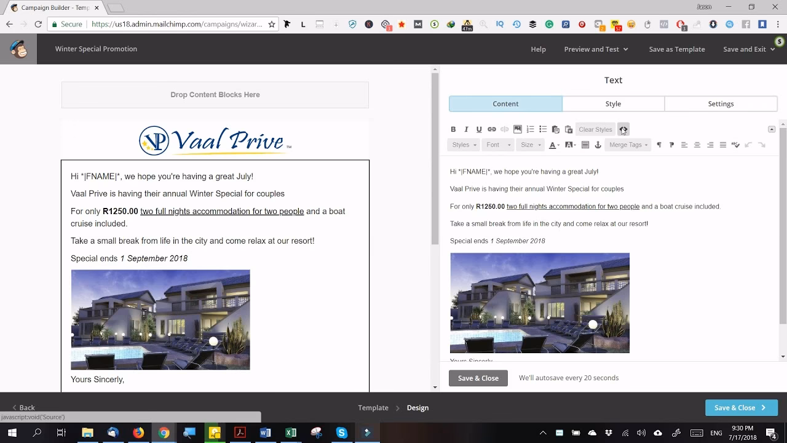Image resolution: width=787 pixels, height=443 pixels.
Task: Open the Font dropdown
Action: [498, 145]
